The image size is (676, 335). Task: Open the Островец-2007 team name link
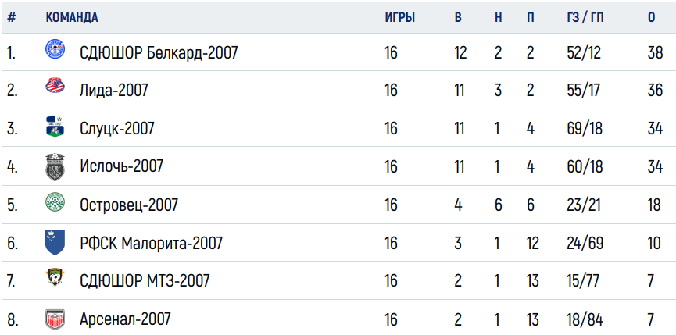pyautogui.click(x=128, y=205)
